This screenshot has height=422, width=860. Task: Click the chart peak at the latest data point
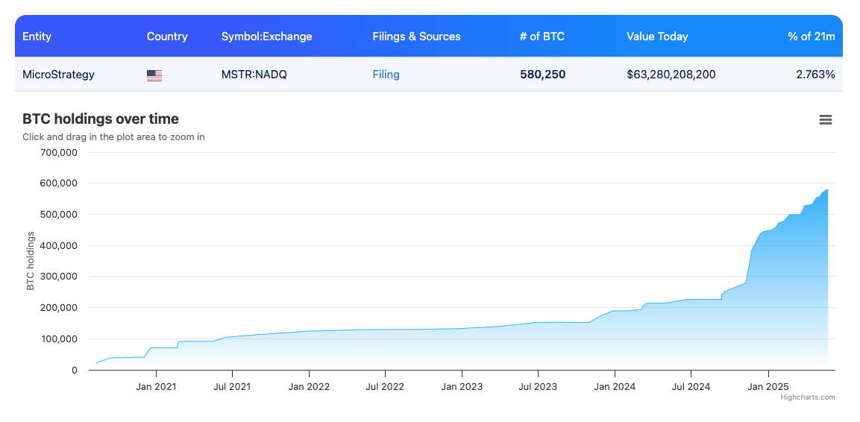[x=827, y=189]
